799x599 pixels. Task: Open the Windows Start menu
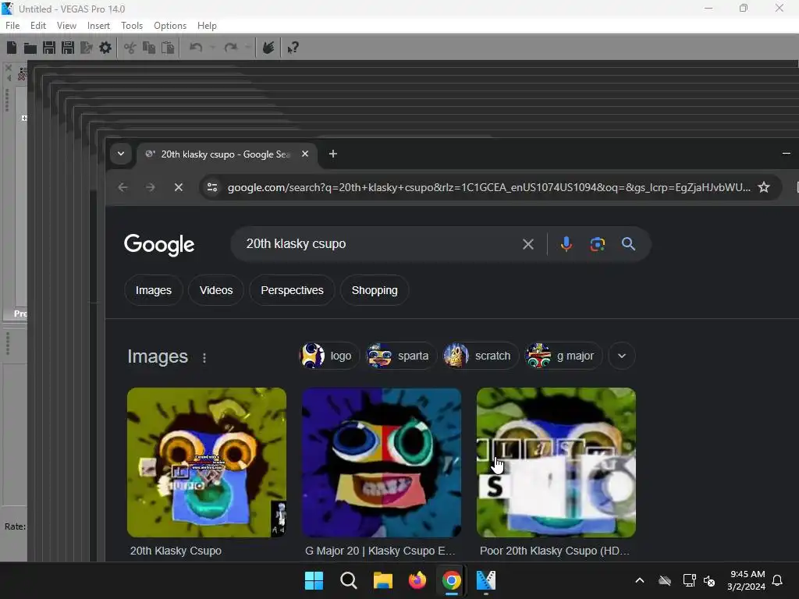(314, 580)
